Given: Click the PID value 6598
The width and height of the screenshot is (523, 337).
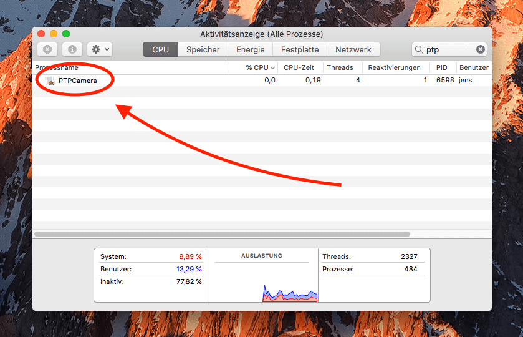Looking at the screenshot, I should [445, 80].
